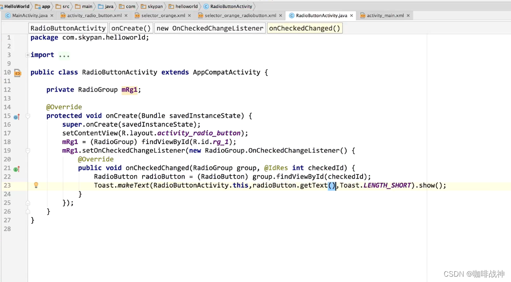Click savedInstanceState parameter in onCreate signature

tap(205, 116)
